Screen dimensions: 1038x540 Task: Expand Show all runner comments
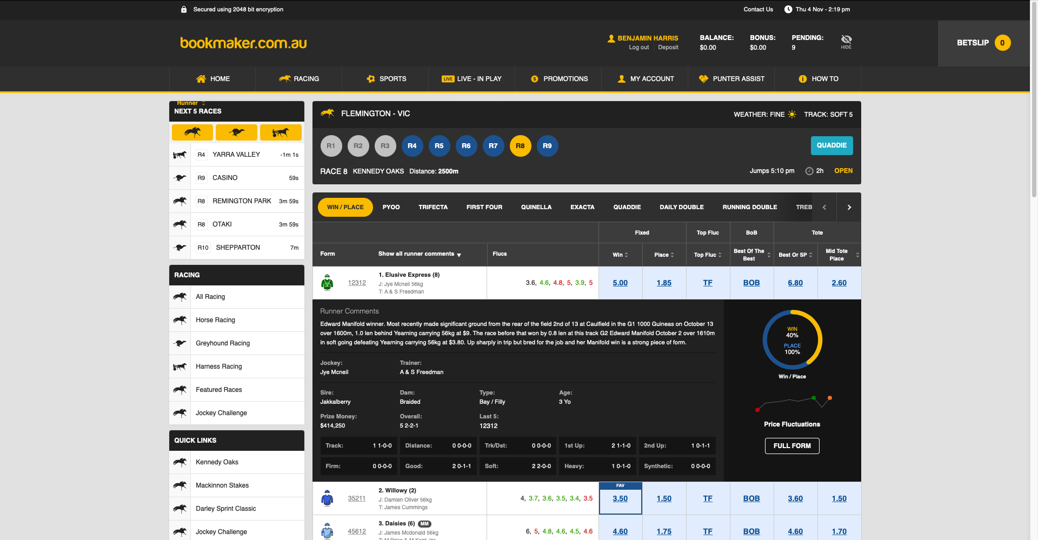[420, 254]
